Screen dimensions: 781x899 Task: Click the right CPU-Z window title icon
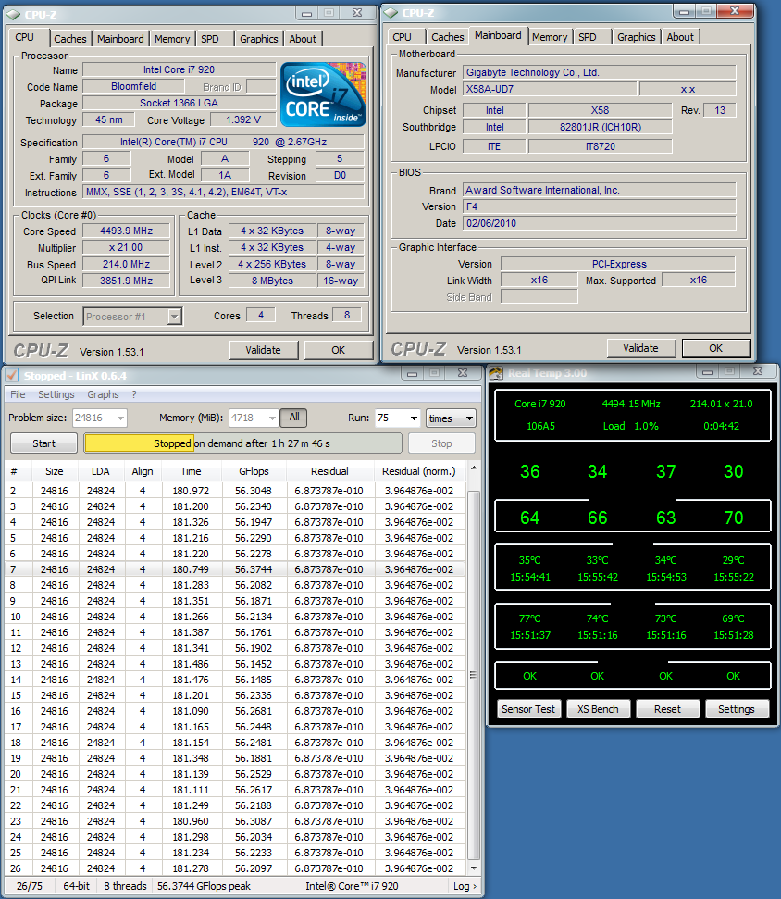(391, 12)
